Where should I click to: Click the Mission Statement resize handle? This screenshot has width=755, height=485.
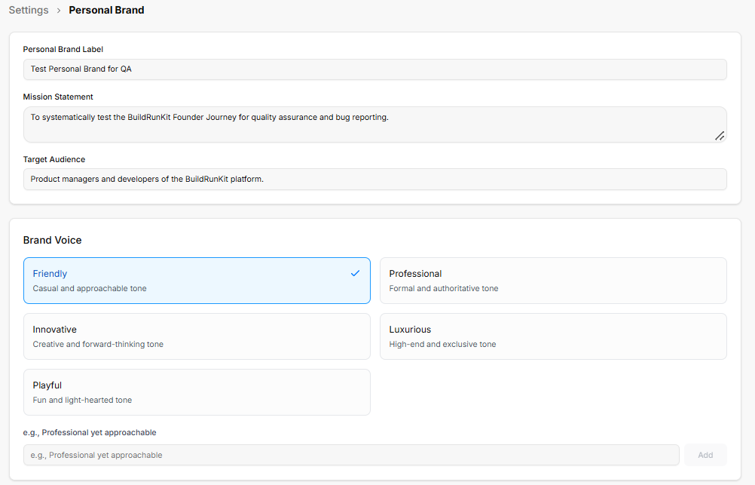tap(720, 136)
